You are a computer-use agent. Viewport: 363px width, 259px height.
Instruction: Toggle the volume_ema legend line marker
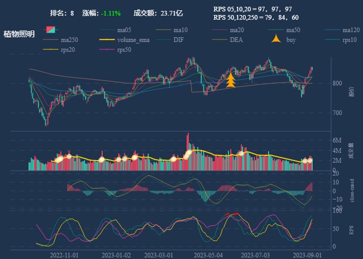coord(107,40)
